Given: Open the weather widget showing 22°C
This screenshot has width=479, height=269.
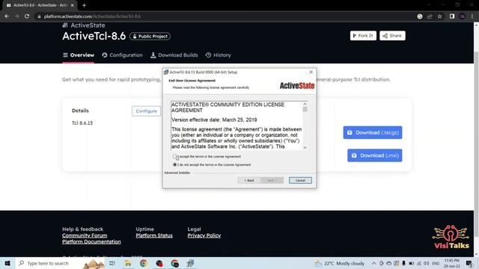Looking at the screenshot, I should (340, 263).
